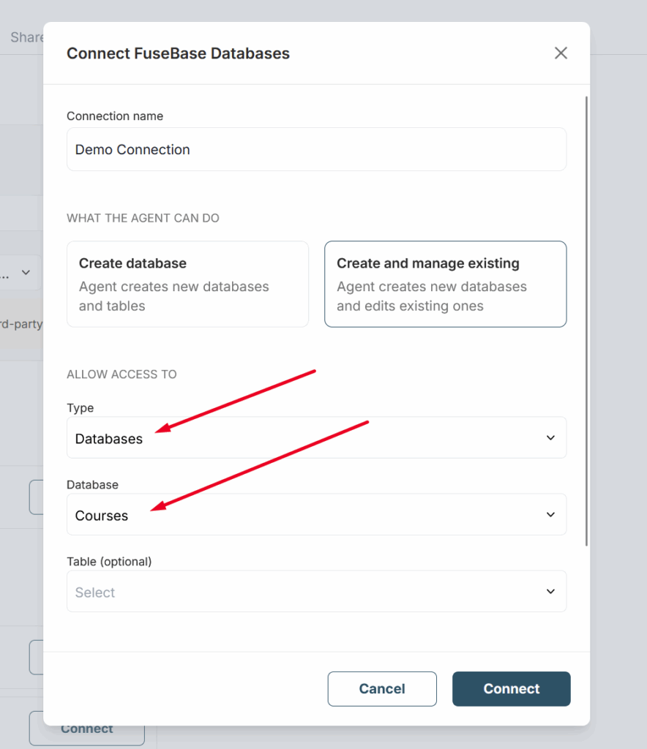This screenshot has width=647, height=749.
Task: Select the Create database option card
Action: coord(187,284)
